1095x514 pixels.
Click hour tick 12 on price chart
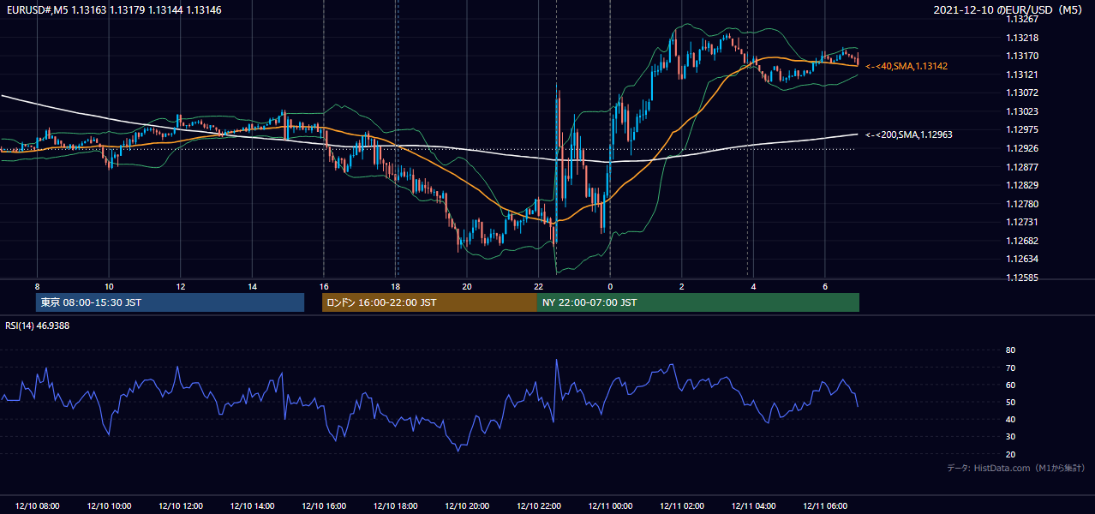[180, 286]
